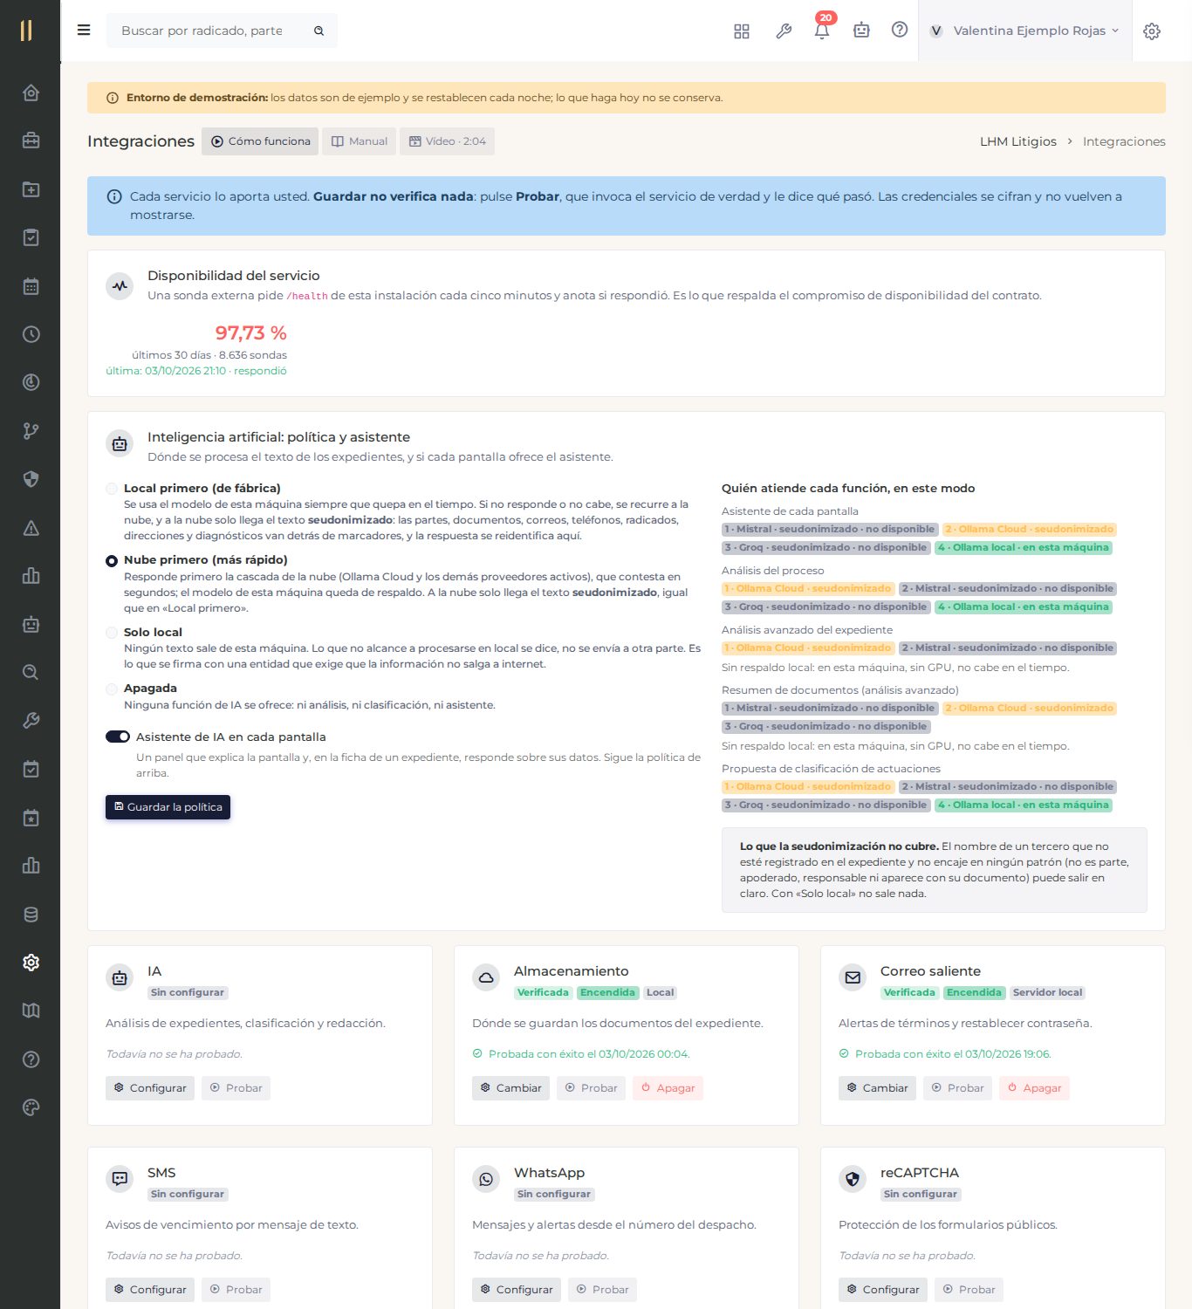Image resolution: width=1192 pixels, height=1309 pixels.
Task: Open notifications bell with 20 badge
Action: 822,30
